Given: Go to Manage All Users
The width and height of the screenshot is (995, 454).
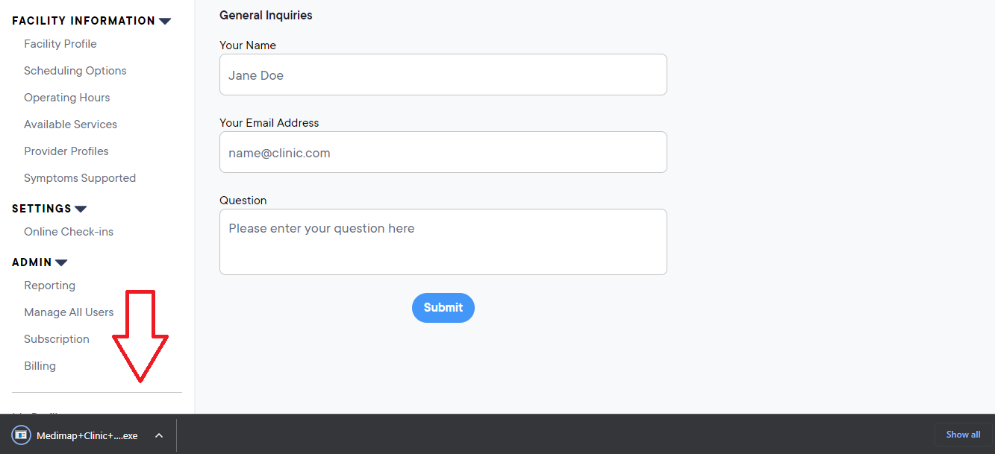Looking at the screenshot, I should (69, 312).
